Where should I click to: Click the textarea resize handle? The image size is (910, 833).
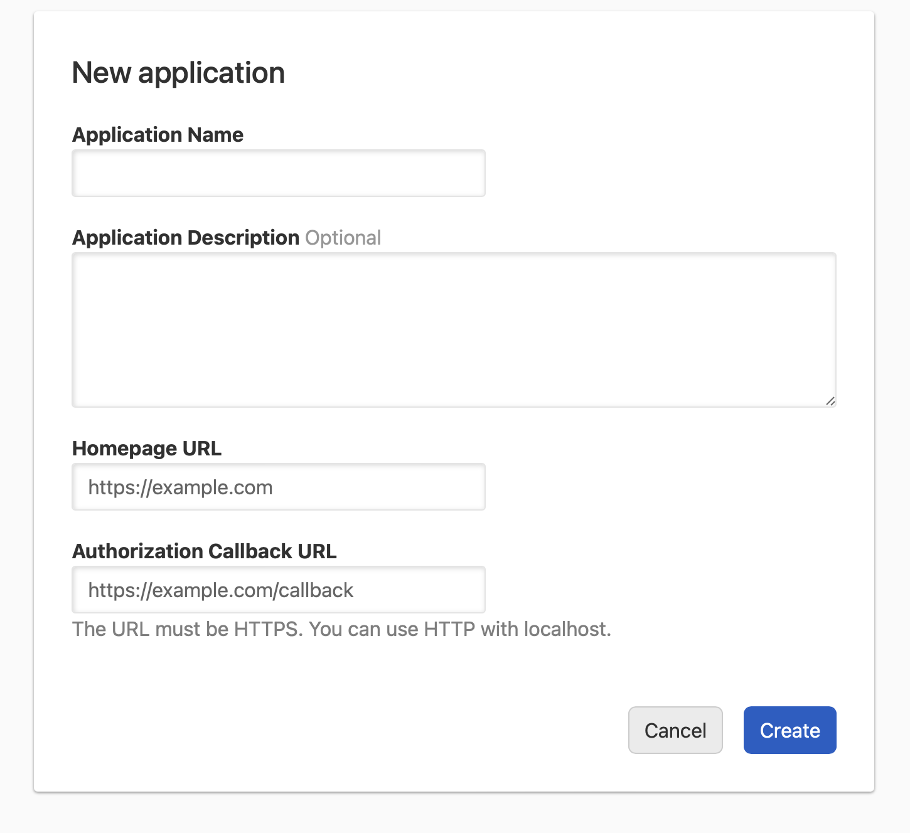(x=831, y=401)
